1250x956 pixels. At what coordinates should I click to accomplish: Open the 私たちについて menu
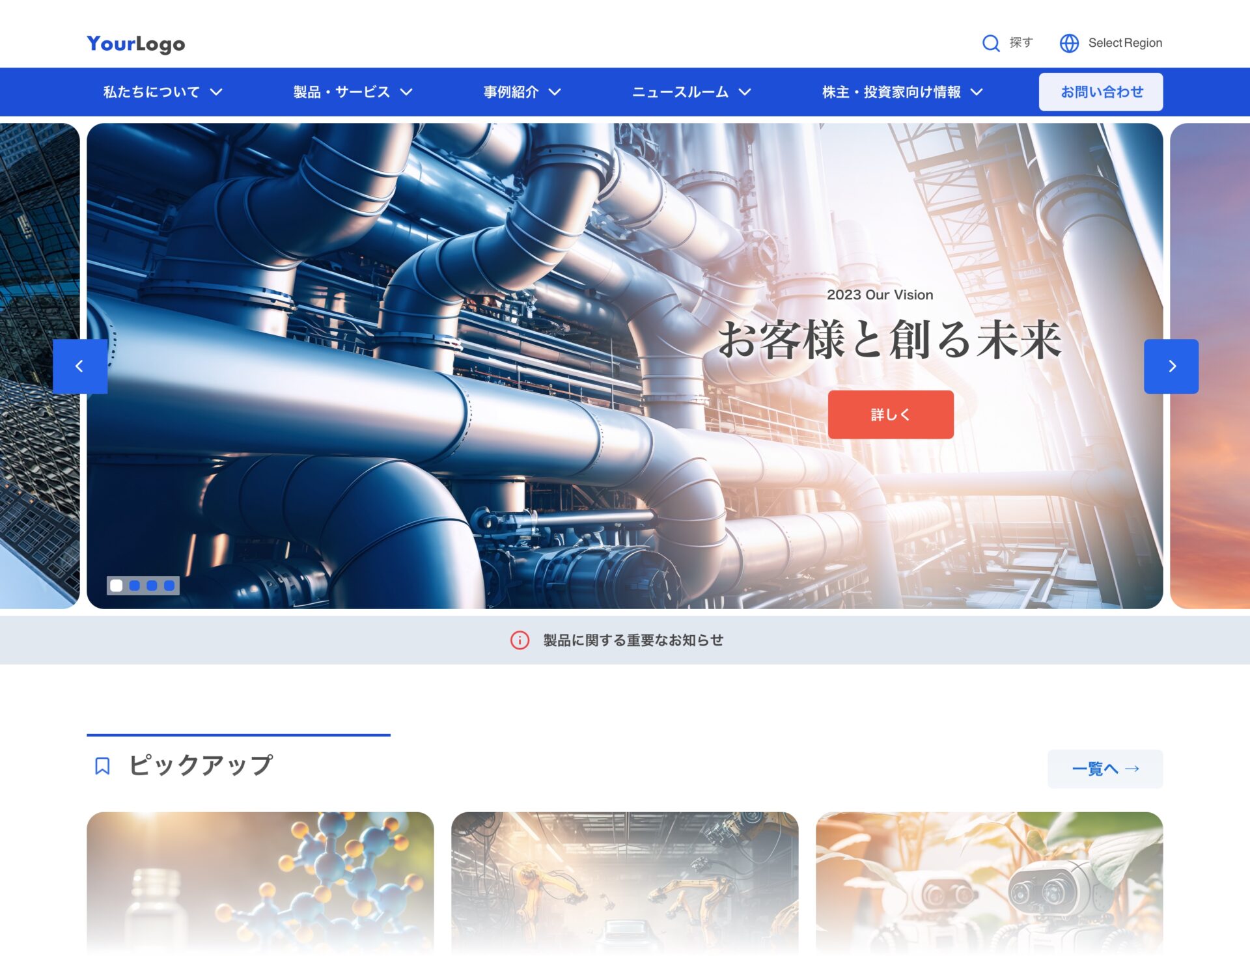(151, 92)
